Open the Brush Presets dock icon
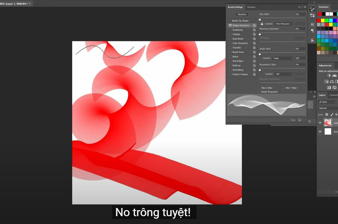Image resolution: width=338 pixels, height=224 pixels. pyautogui.click(x=312, y=15)
